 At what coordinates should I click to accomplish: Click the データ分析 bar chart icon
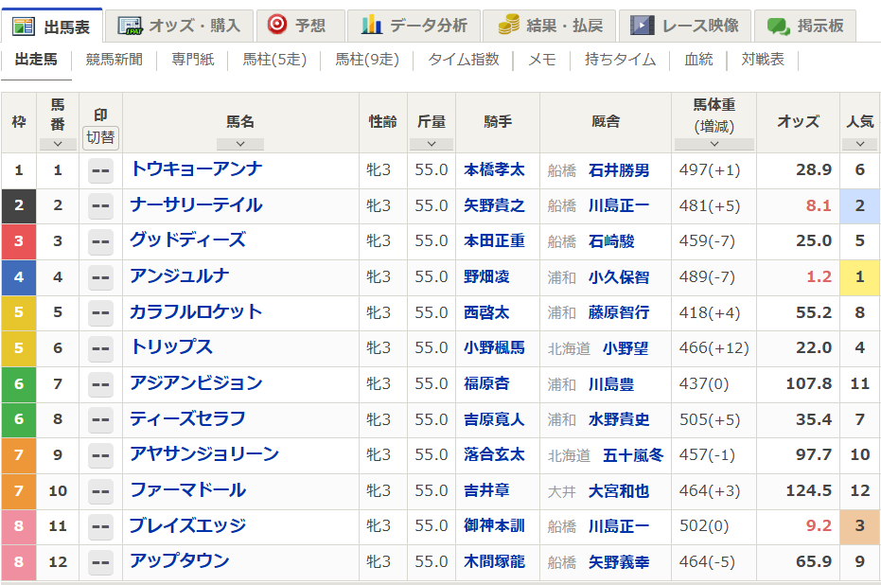click(371, 26)
